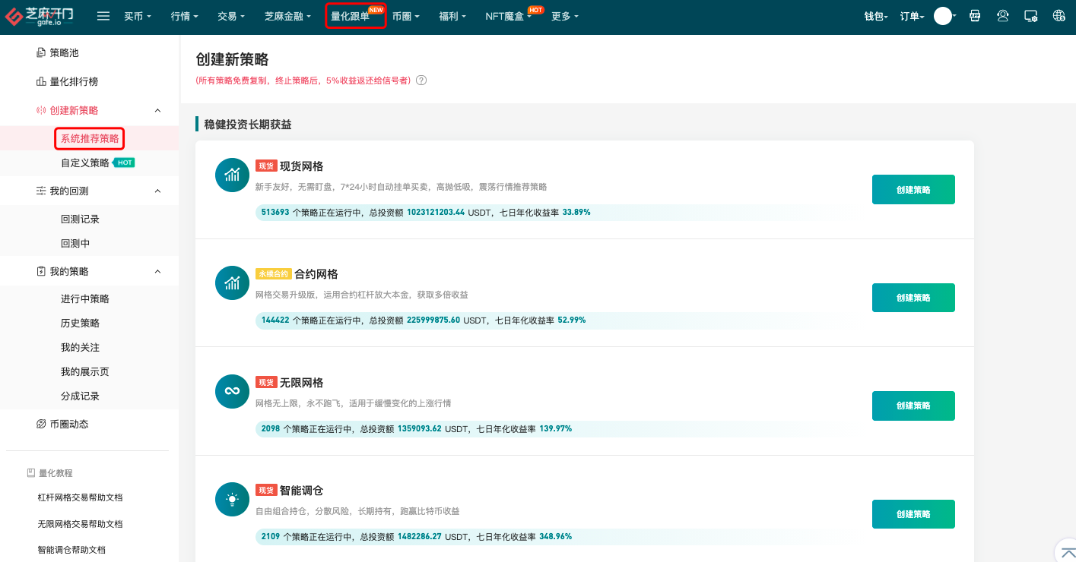Click the 币圈动态 sidebar label
This screenshot has width=1076, height=562.
point(69,424)
